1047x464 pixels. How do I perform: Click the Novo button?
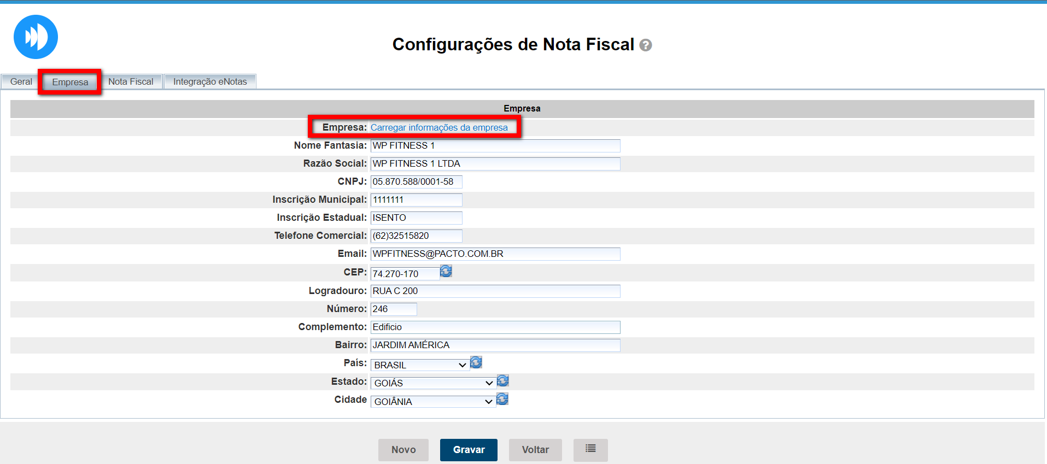pos(403,450)
